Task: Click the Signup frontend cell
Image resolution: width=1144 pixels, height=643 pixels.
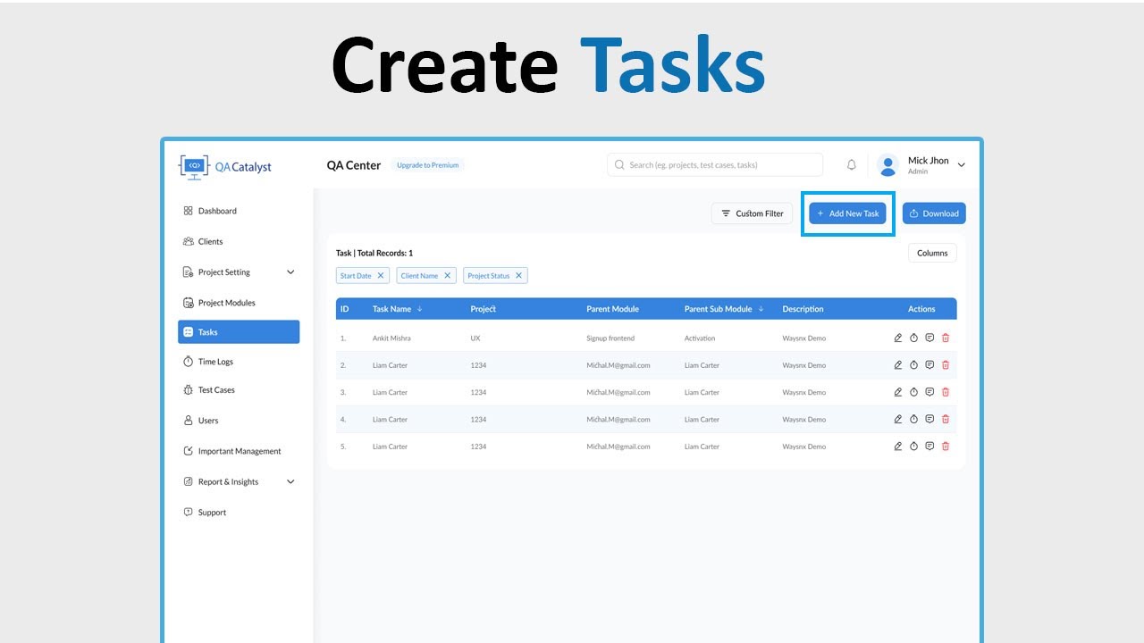Action: click(x=610, y=338)
